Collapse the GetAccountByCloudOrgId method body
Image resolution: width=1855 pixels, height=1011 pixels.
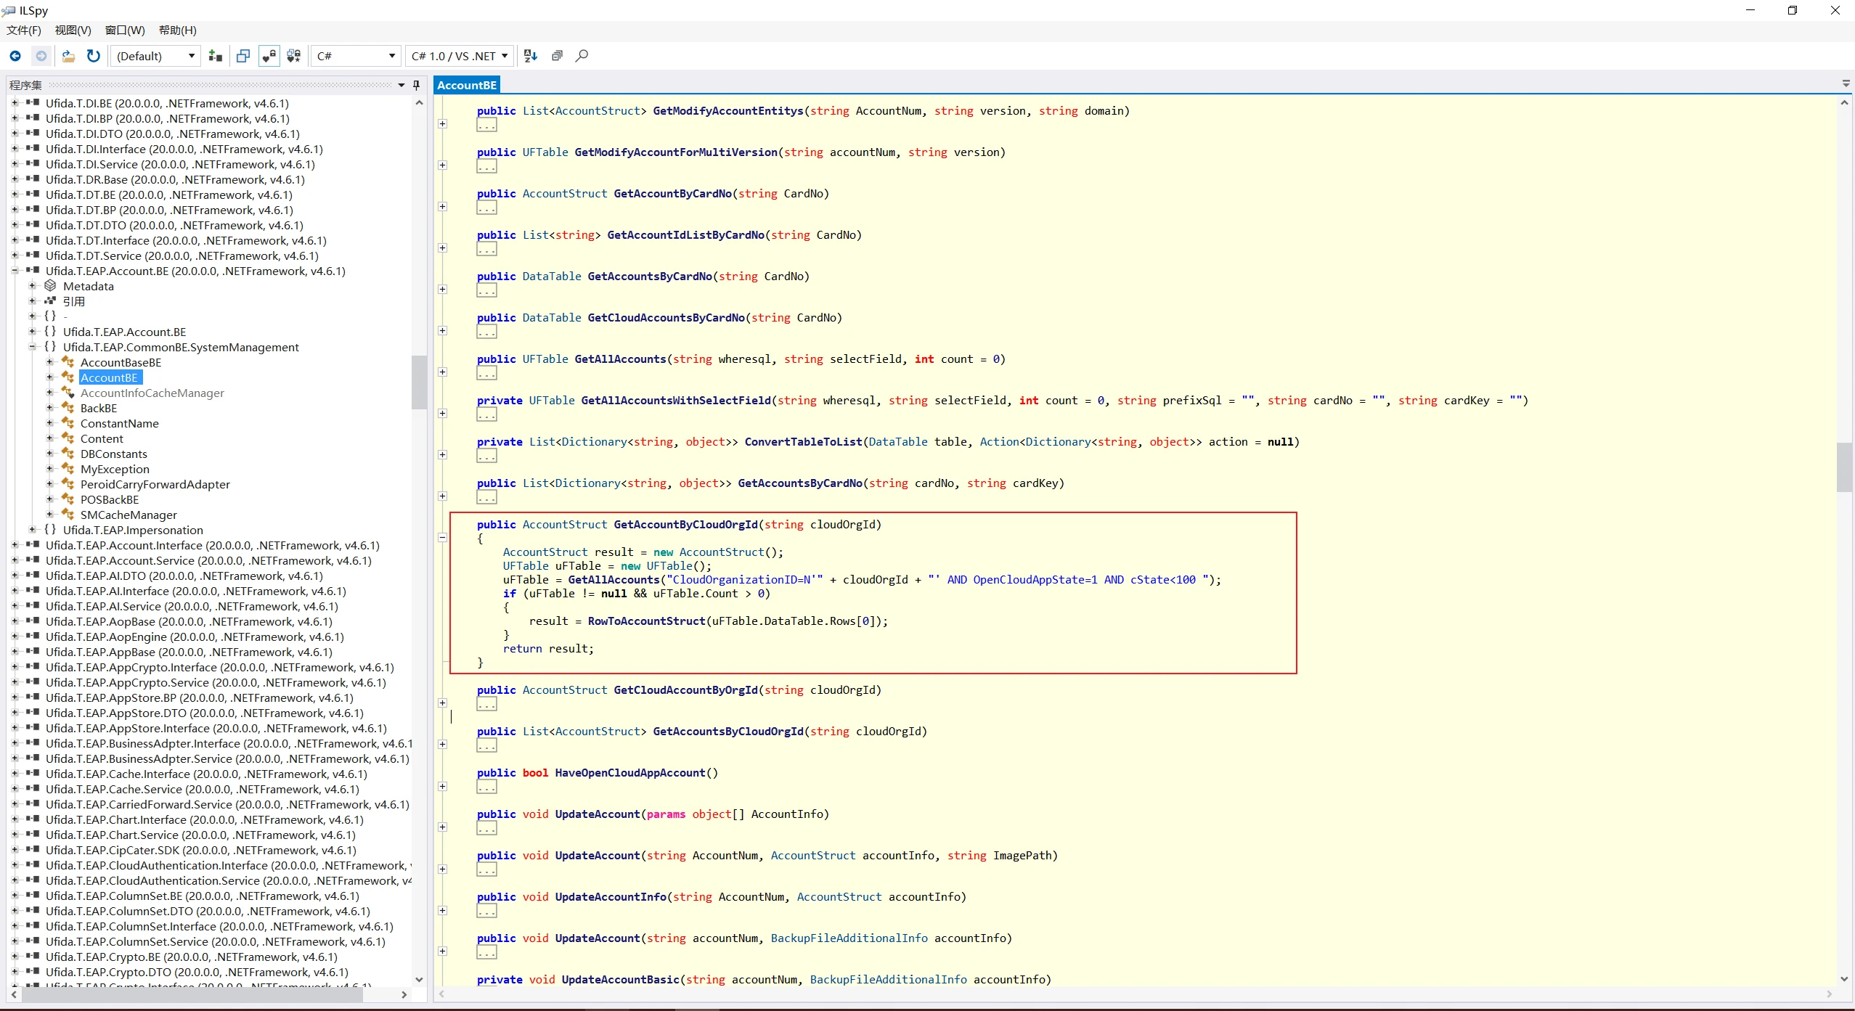442,538
